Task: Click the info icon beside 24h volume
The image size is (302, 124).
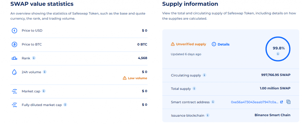Action: tap(45, 72)
